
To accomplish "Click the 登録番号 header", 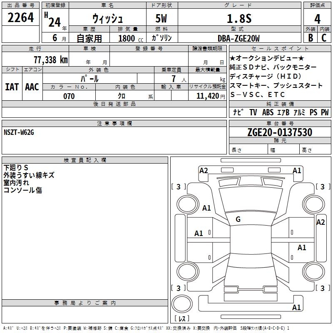I will pos(149,48).
